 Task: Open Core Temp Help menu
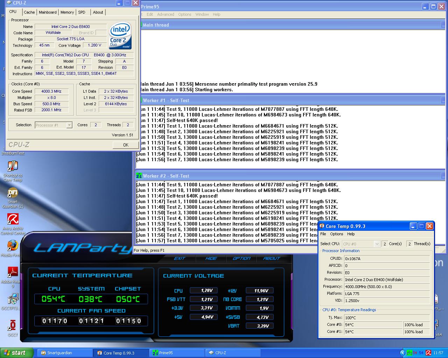(351, 234)
